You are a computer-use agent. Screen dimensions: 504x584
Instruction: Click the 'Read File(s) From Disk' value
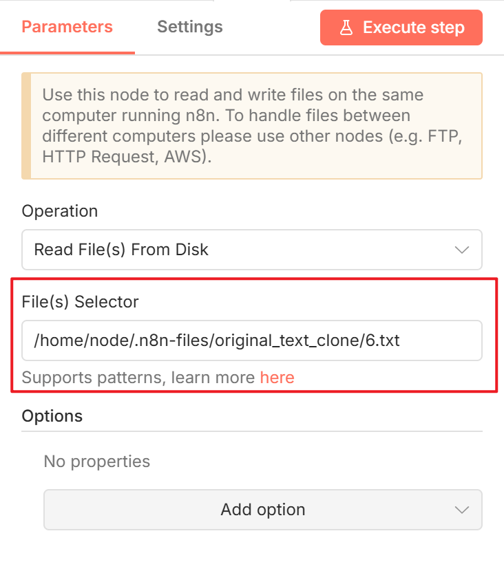coord(120,250)
